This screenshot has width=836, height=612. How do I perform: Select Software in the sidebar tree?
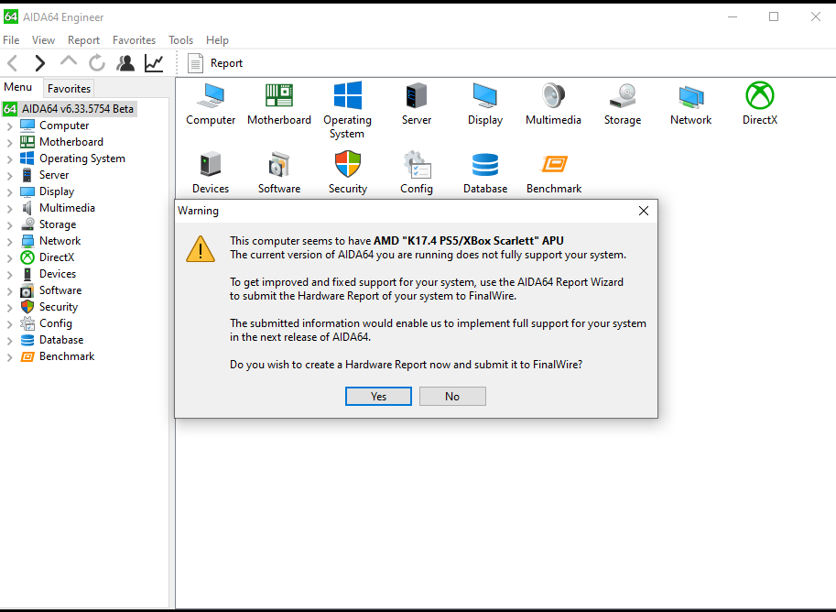(51, 290)
